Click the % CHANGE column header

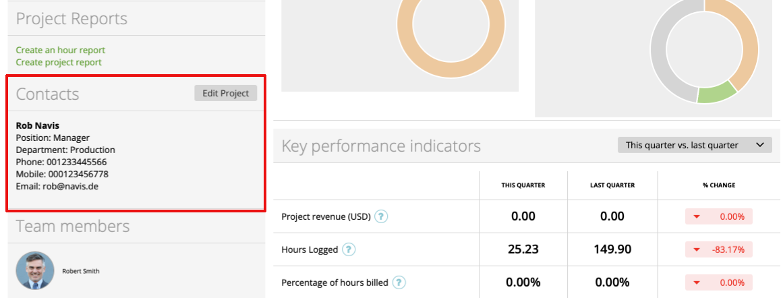tap(718, 185)
